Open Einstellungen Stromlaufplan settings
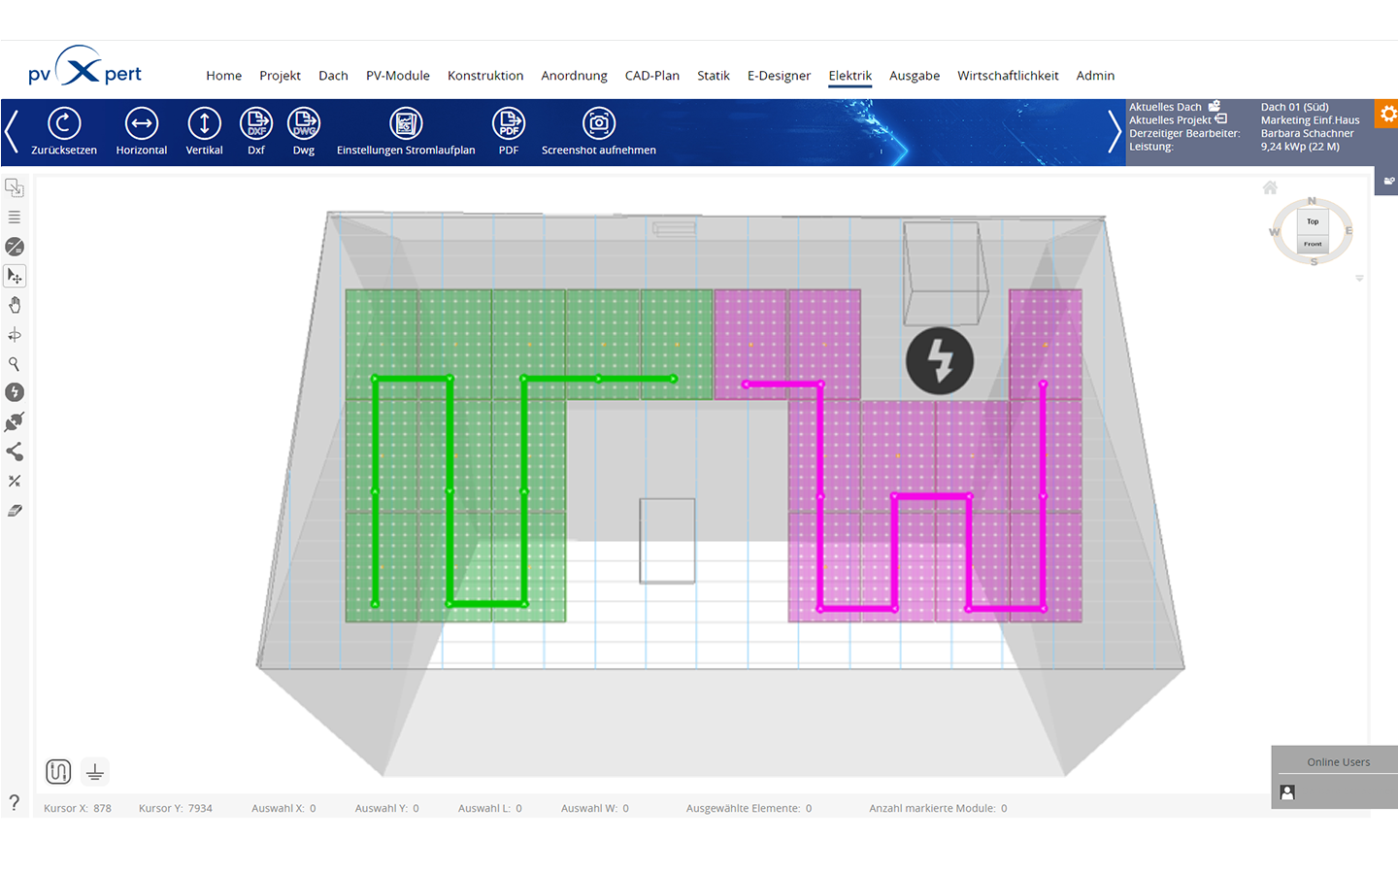This screenshot has height=874, width=1398. click(x=406, y=124)
